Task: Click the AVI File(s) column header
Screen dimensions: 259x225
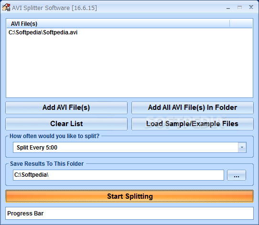Action: point(118,24)
